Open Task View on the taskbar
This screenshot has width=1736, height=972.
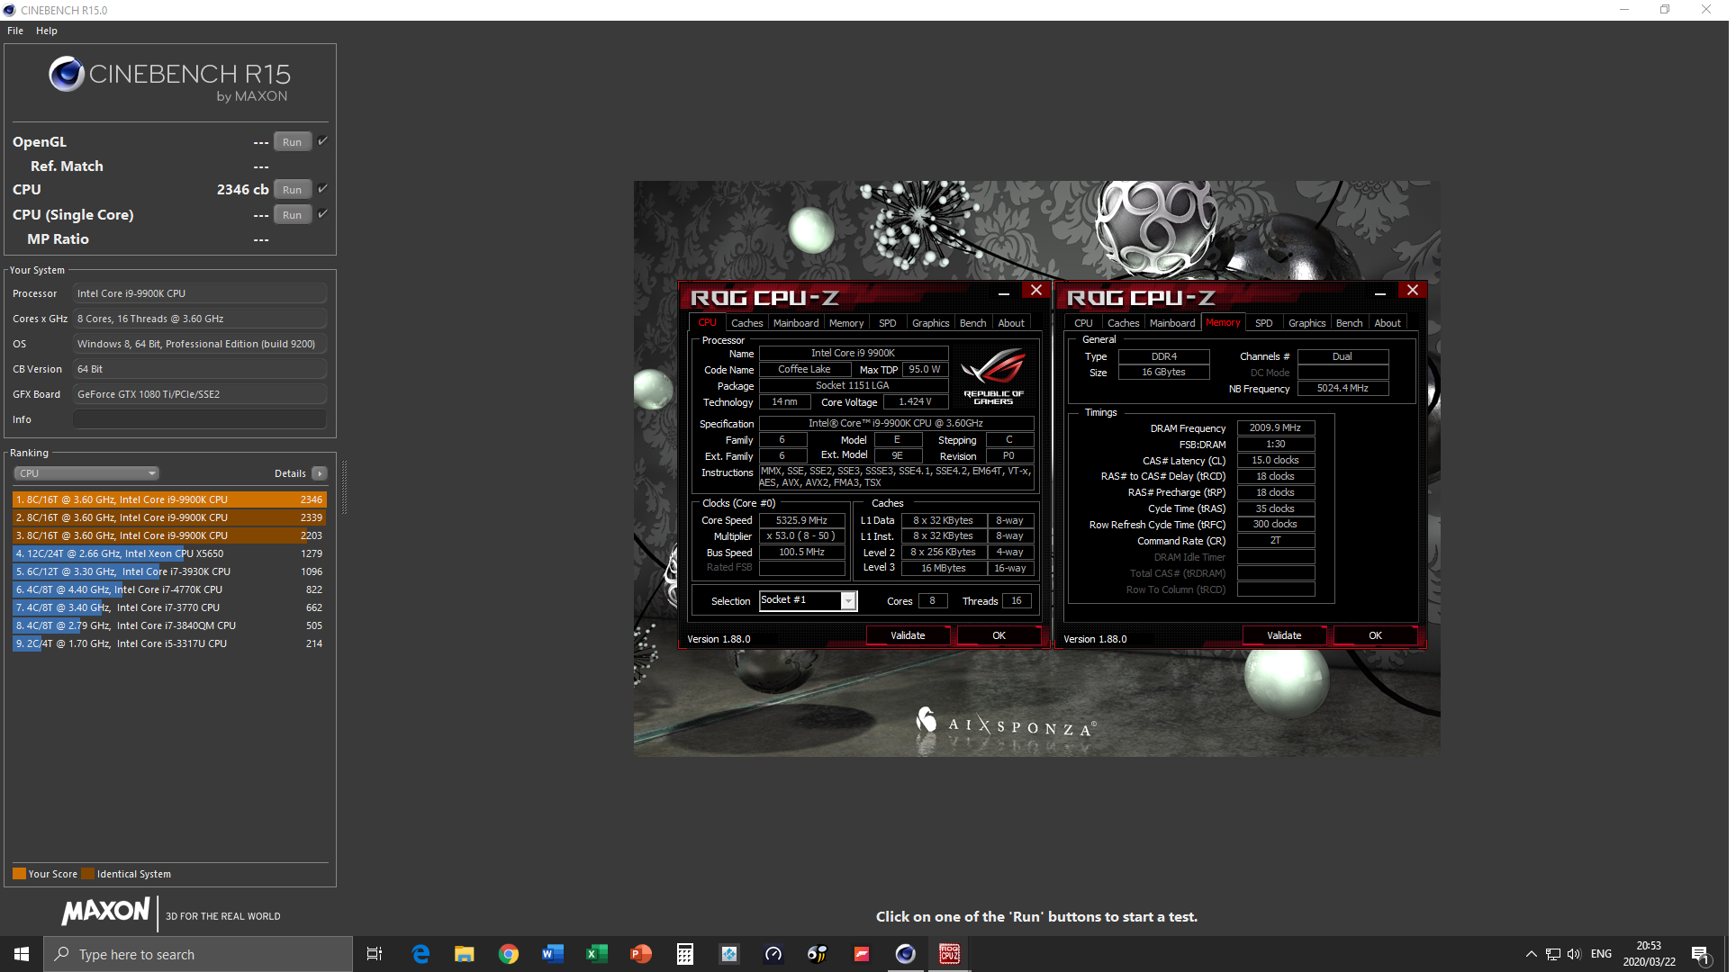[375, 954]
